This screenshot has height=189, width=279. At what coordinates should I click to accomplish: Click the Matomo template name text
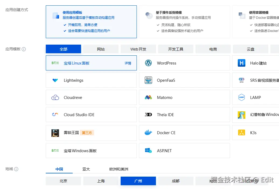click(x=165, y=98)
